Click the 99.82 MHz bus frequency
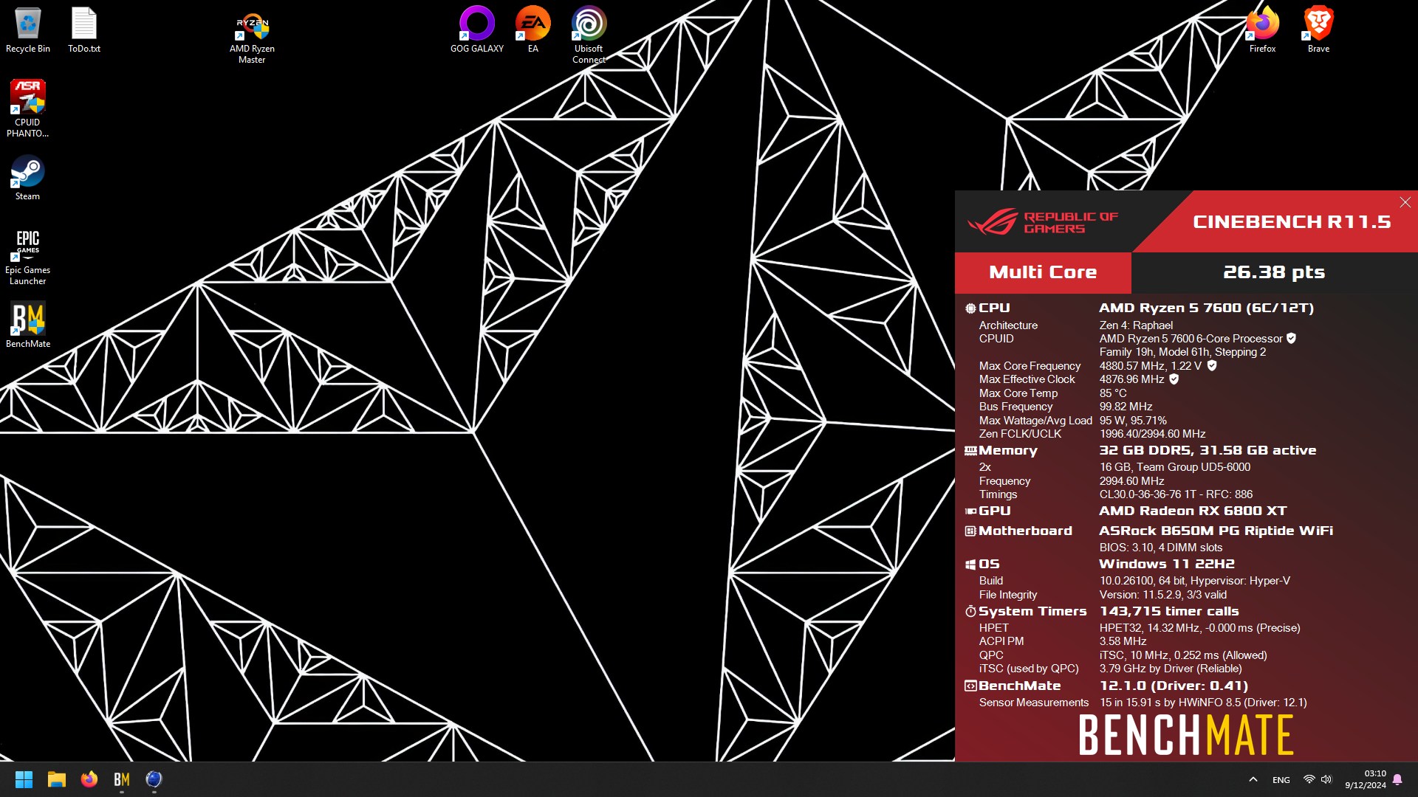This screenshot has width=1418, height=797. click(1126, 407)
